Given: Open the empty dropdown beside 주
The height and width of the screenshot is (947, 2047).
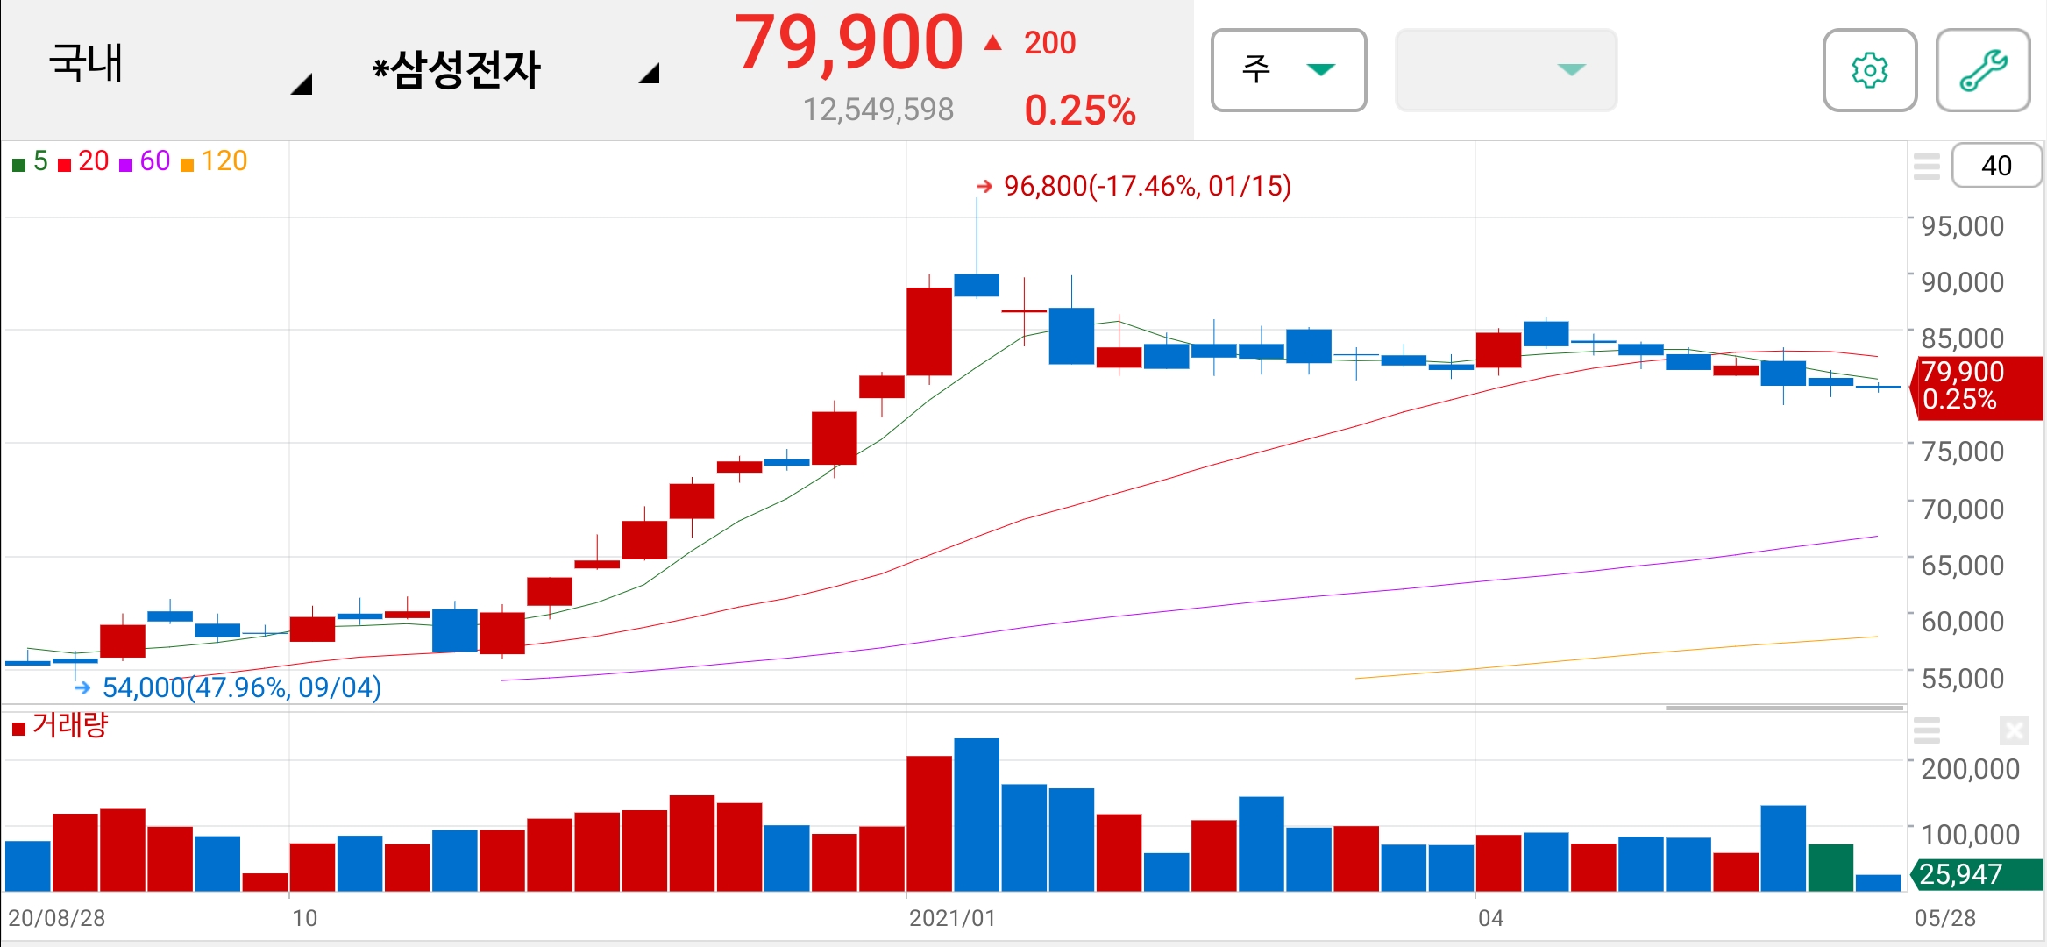Looking at the screenshot, I should [1506, 70].
